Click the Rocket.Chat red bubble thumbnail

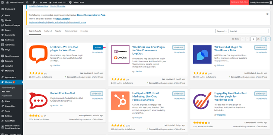pyautogui.click(x=38, y=101)
